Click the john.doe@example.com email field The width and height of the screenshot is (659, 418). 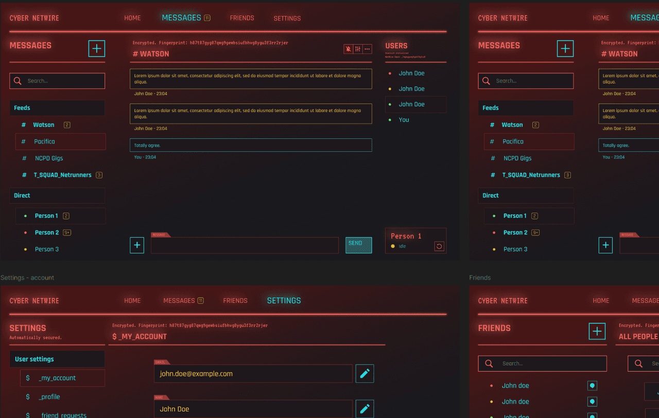coord(253,374)
